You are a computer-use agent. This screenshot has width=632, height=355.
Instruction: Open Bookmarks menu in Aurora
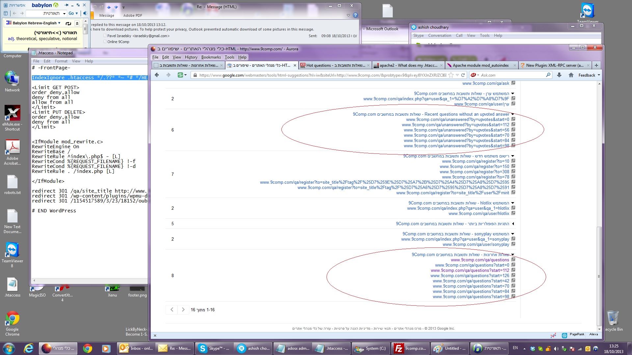coord(211,57)
